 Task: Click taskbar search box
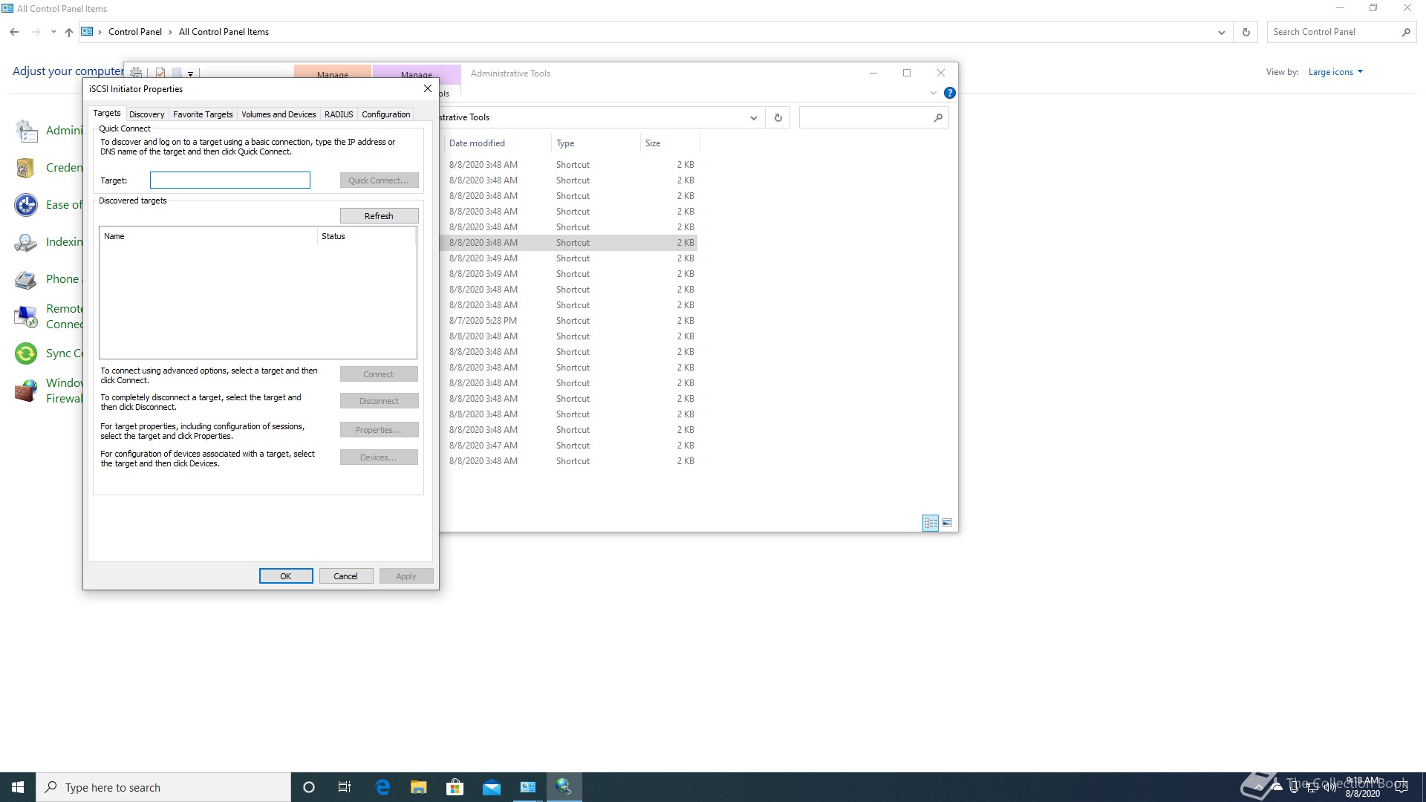(x=163, y=787)
